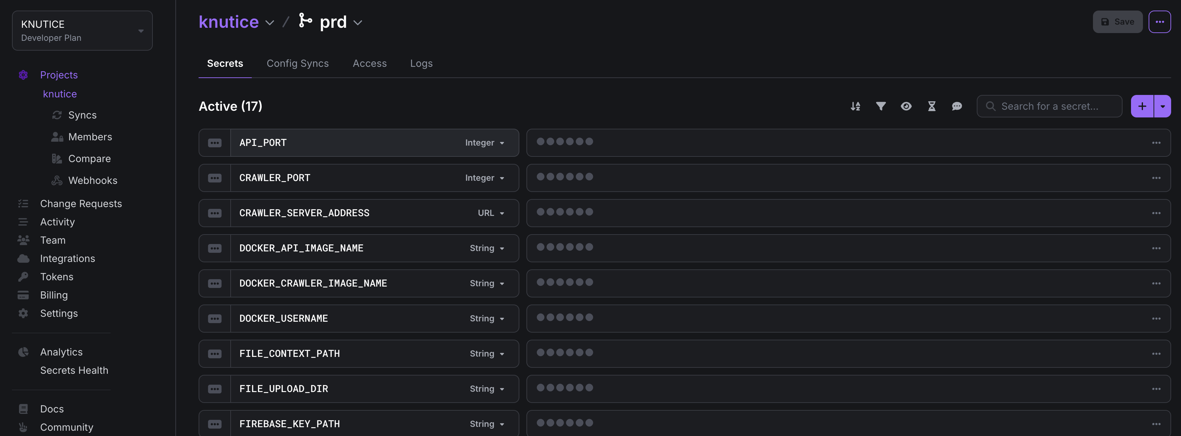Open KNUTICE workplace selector dropdown

pos(82,31)
